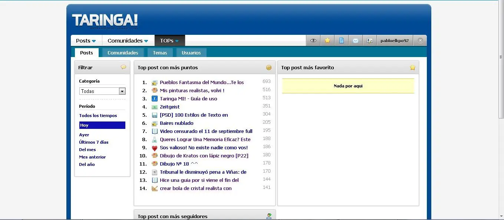Open pabloelkpo92 user profile button

click(395, 41)
